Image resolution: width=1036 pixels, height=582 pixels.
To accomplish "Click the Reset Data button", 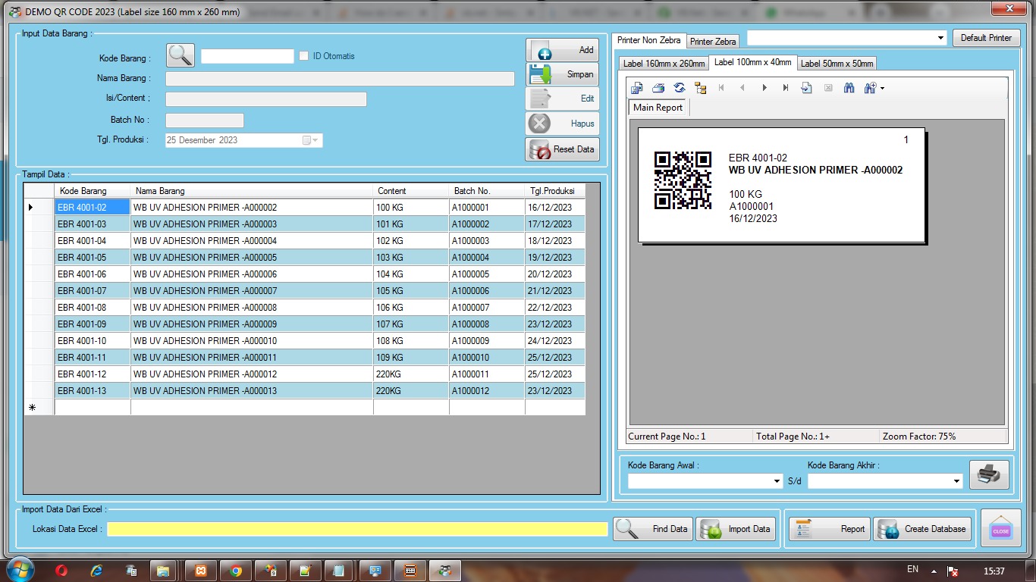I will [x=562, y=149].
